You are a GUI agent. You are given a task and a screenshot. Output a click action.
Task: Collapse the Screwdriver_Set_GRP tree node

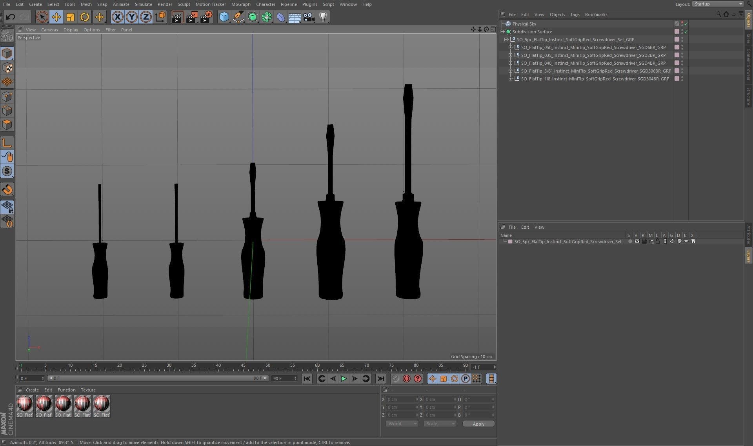click(506, 40)
